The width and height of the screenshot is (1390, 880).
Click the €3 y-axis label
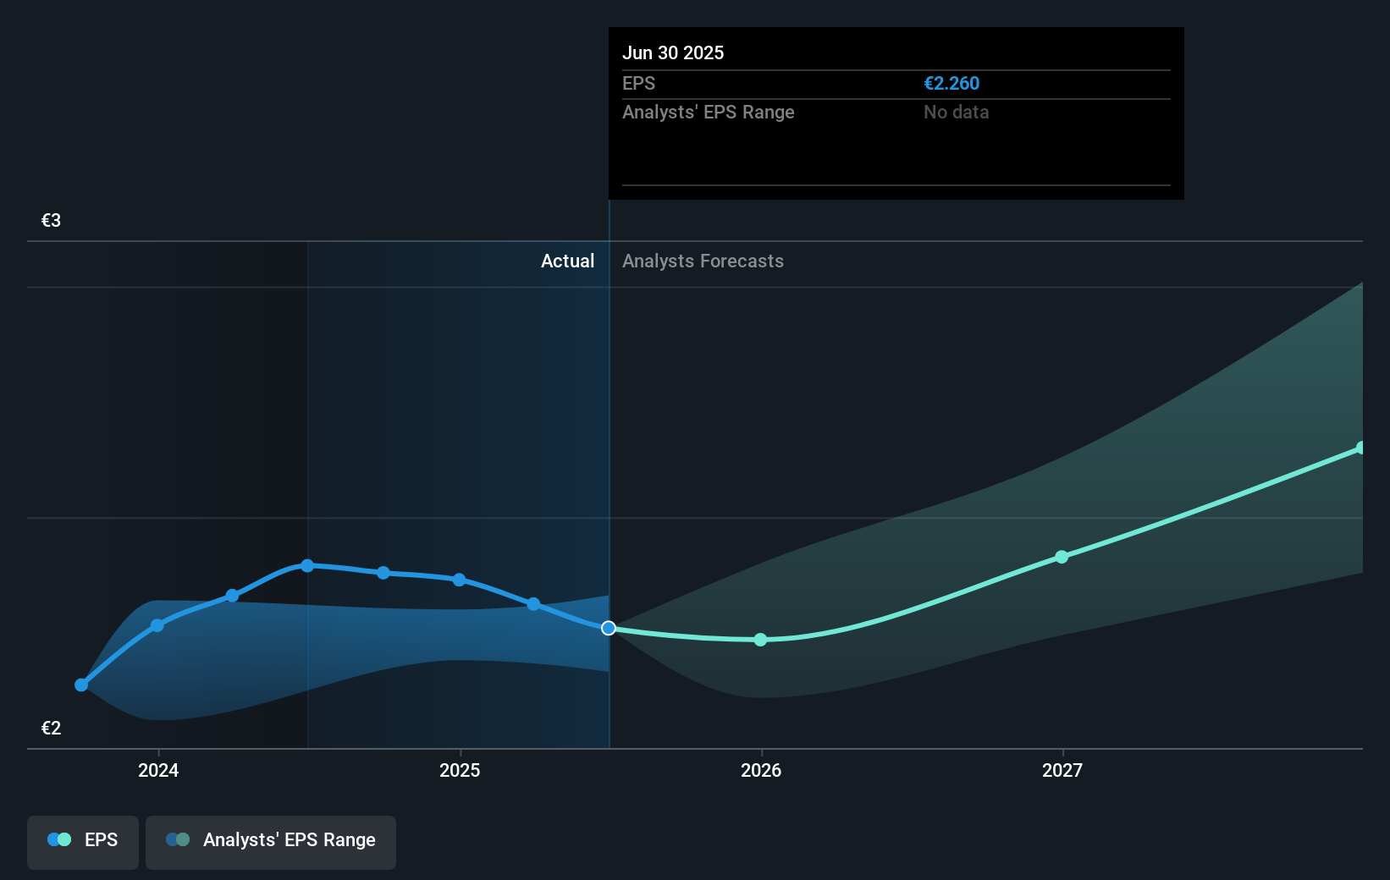click(x=51, y=221)
